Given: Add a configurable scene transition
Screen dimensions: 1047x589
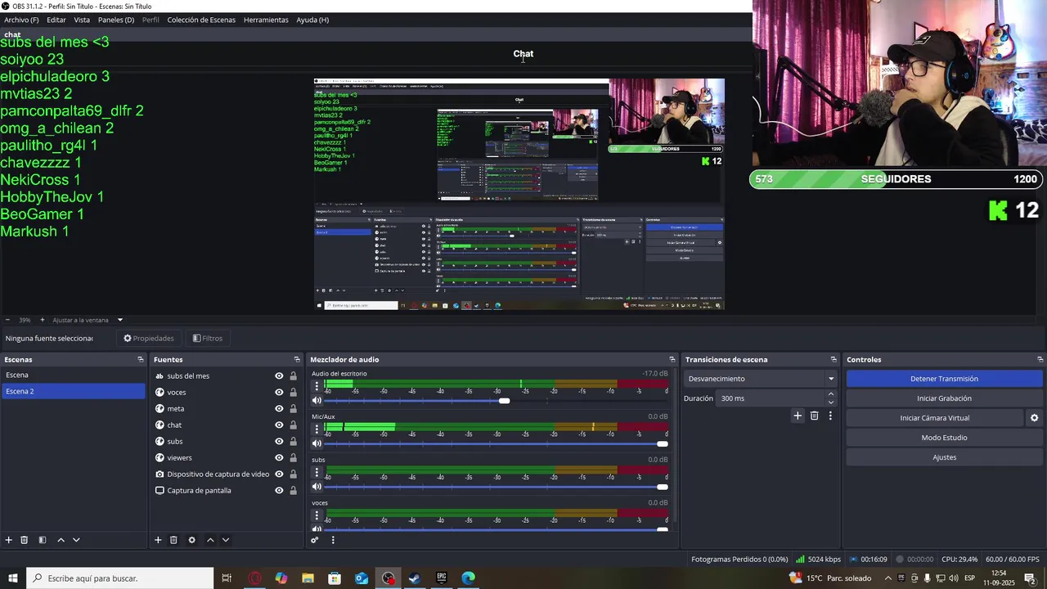Looking at the screenshot, I should 798,416.
